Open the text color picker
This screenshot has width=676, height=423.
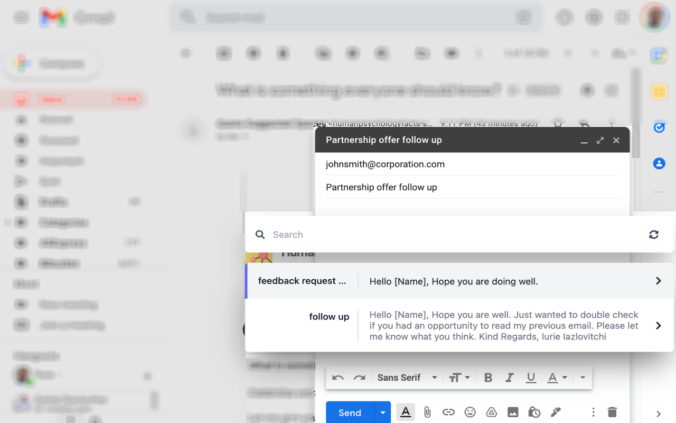tap(557, 378)
